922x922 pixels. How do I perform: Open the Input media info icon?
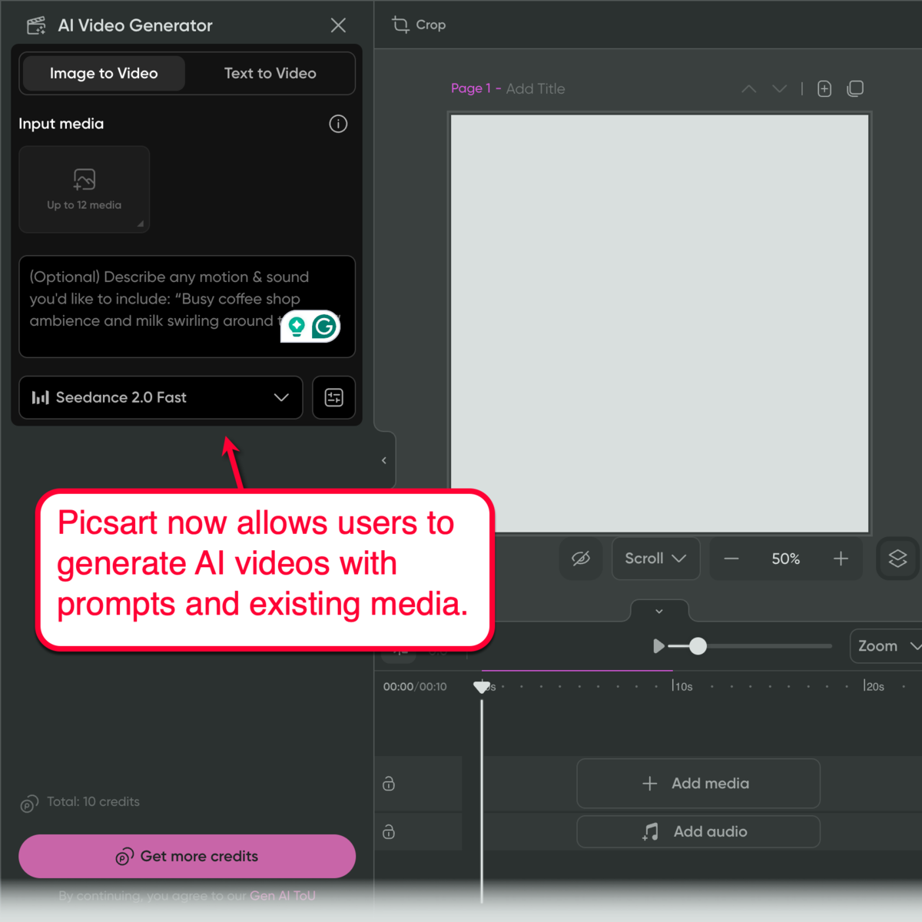[x=338, y=124]
